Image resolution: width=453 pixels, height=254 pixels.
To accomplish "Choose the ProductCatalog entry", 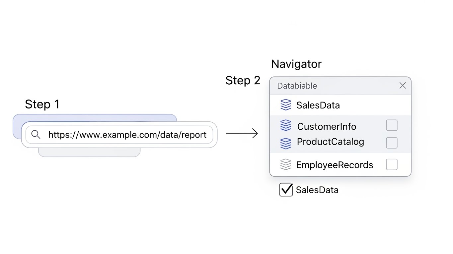I will [330, 142].
